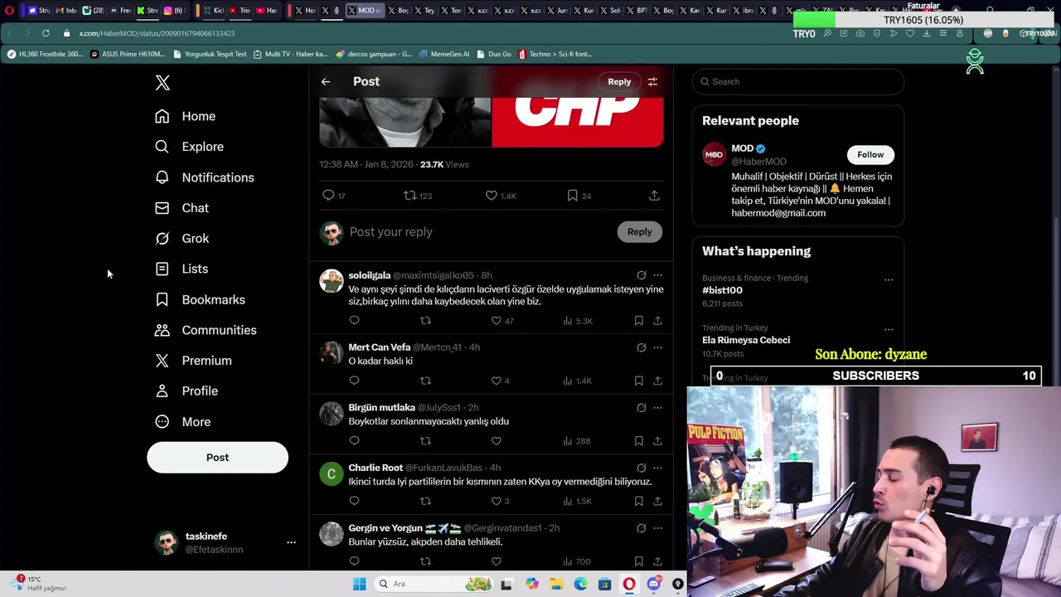Repost the main post (123)
The height and width of the screenshot is (597, 1061).
click(x=417, y=196)
